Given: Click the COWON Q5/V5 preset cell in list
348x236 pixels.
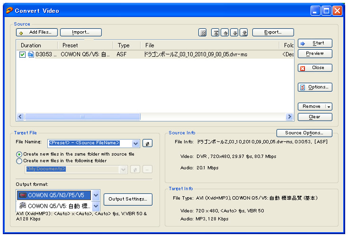Looking at the screenshot, I should pyautogui.click(x=85, y=54).
